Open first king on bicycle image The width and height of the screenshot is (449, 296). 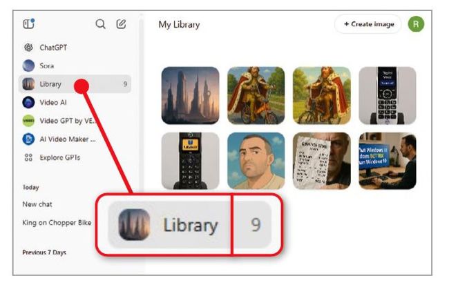256,95
